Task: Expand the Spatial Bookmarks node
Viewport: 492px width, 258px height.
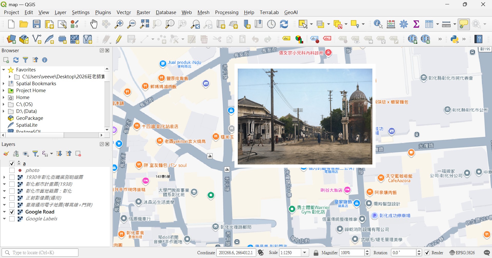Action: [x=4, y=83]
